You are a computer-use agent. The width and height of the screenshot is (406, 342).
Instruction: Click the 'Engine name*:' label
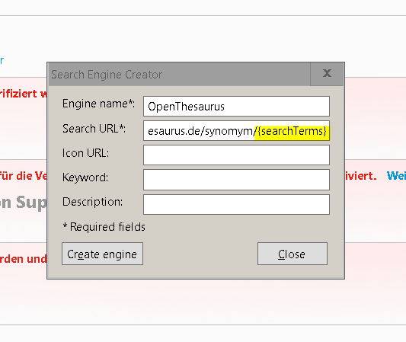(x=98, y=104)
